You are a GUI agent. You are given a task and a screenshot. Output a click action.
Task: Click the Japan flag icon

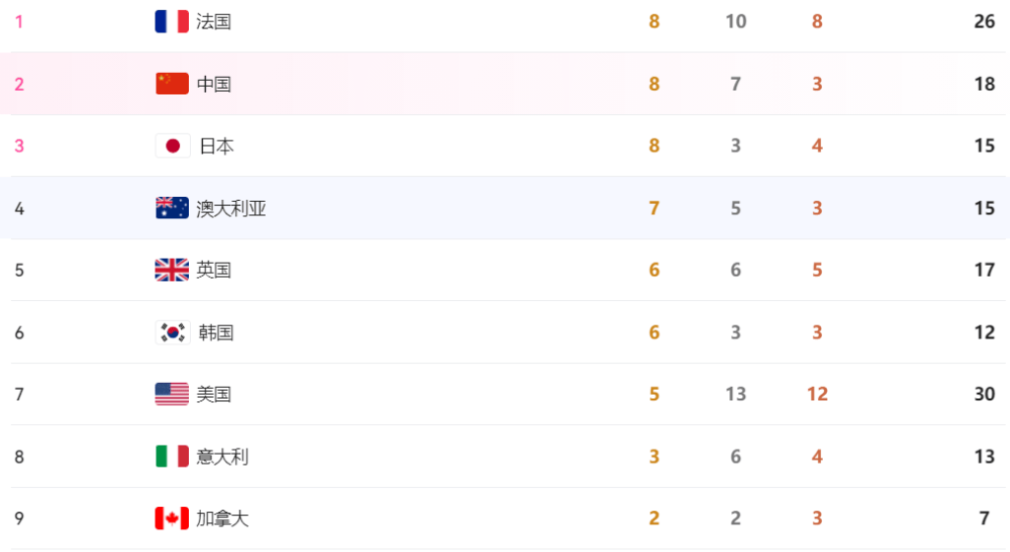172,147
